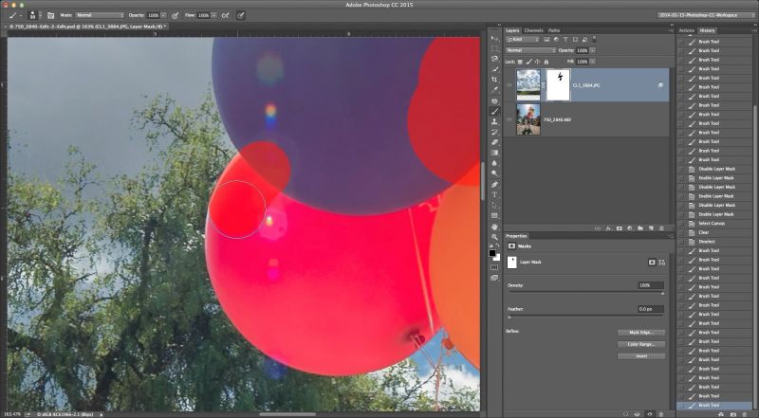Select the Path Selection tool

[x=494, y=205]
